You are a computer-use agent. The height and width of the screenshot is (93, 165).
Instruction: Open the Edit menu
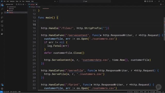point(8,1)
